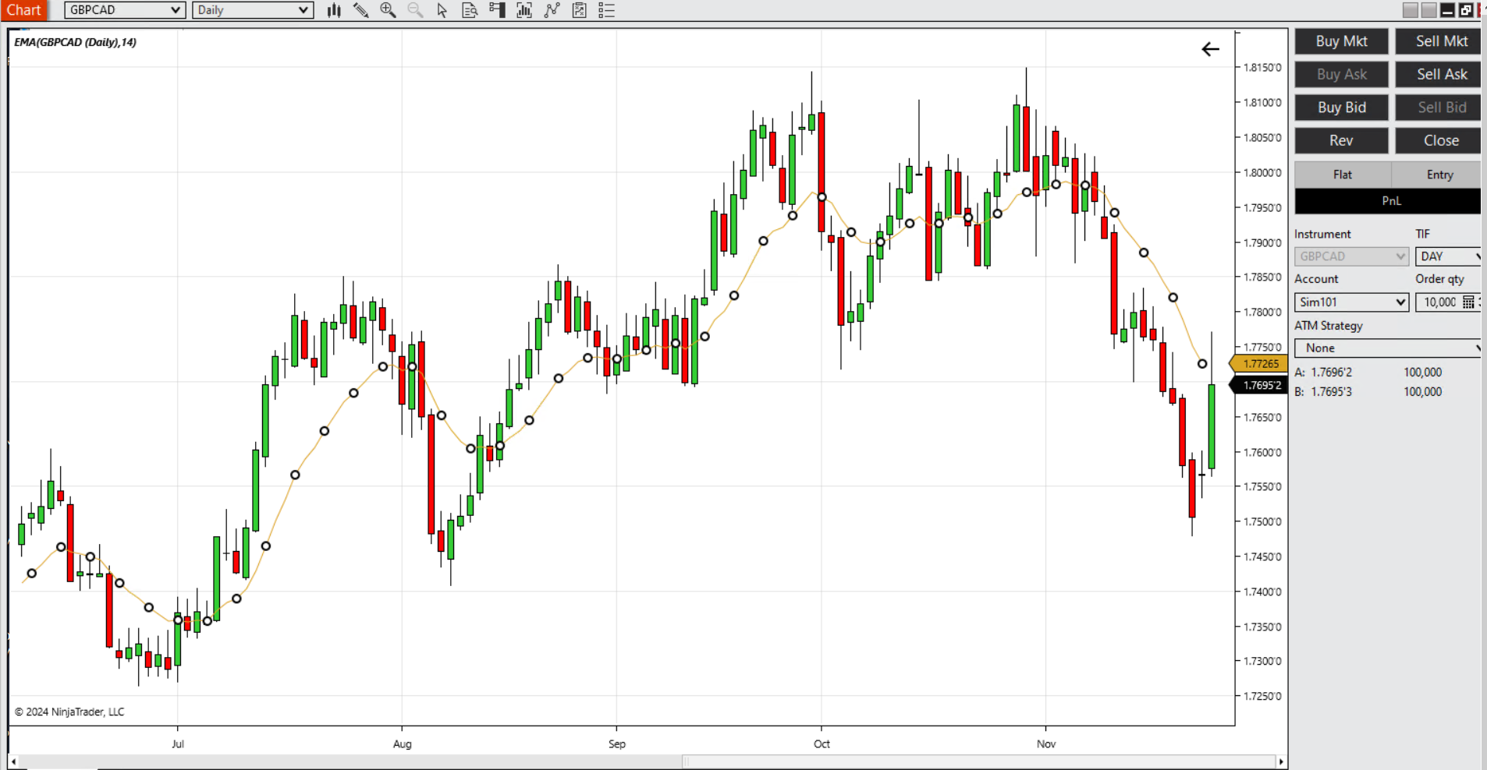Screen dimensions: 1487x770
Task: Select the cursor pointer tool
Action: point(442,10)
